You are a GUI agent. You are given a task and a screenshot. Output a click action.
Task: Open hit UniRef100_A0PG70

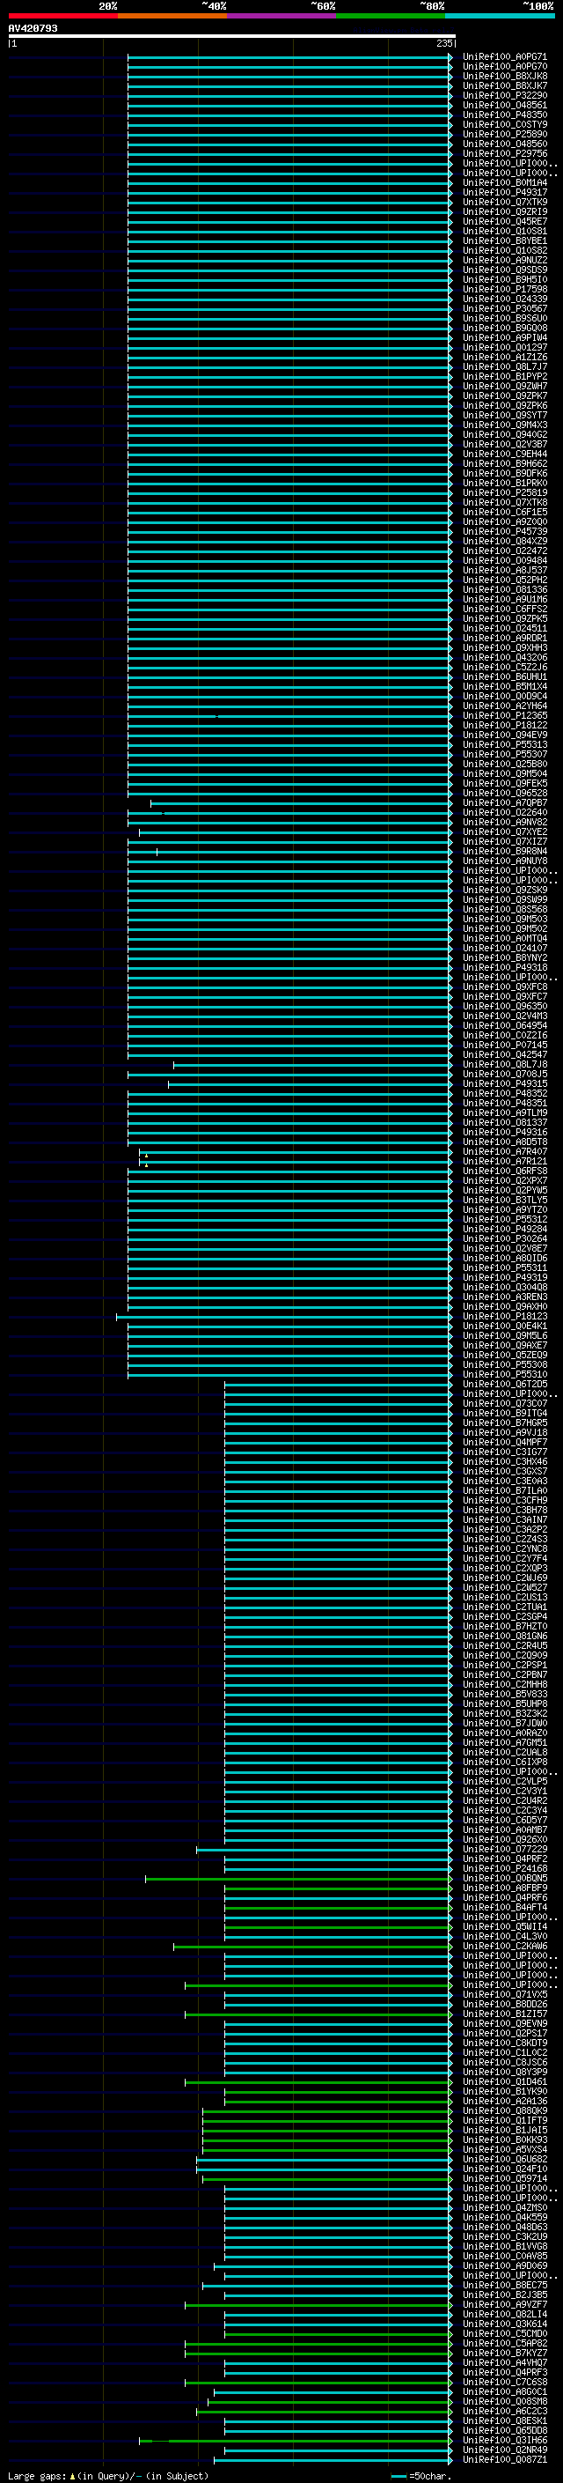tap(504, 67)
